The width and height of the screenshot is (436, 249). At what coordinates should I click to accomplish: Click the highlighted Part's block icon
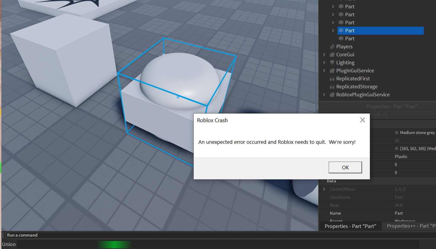point(341,30)
